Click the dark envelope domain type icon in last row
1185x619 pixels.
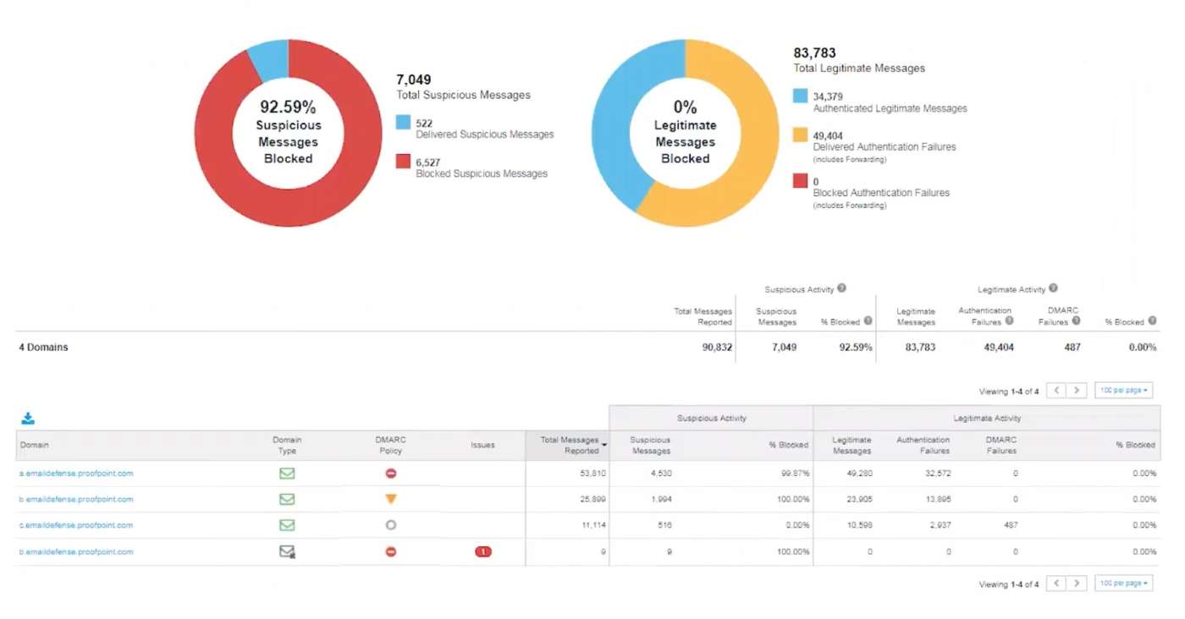288,552
